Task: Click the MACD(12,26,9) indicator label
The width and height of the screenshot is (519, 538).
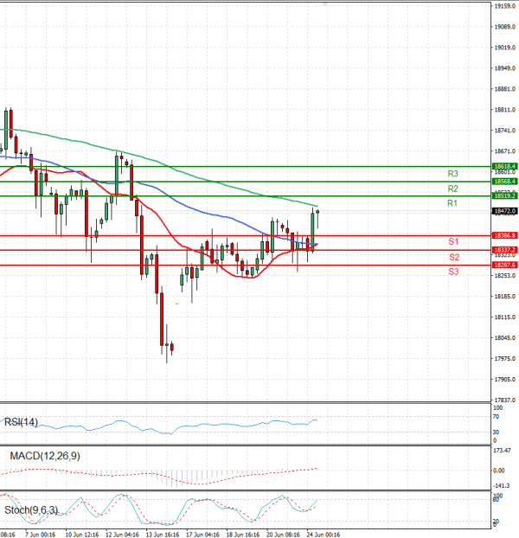Action: tap(45, 456)
